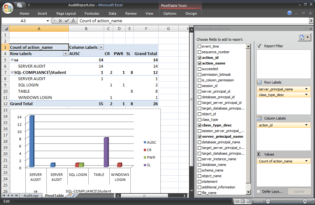This screenshot has width=315, height=205.
Task: Switch to the AuditLogs sheet tab
Action: 31,196
